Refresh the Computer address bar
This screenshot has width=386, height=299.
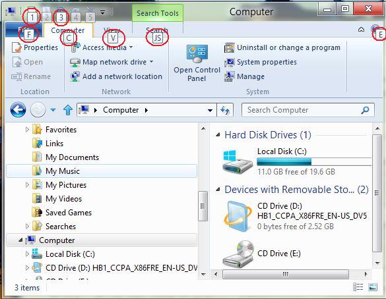pyautogui.click(x=225, y=110)
